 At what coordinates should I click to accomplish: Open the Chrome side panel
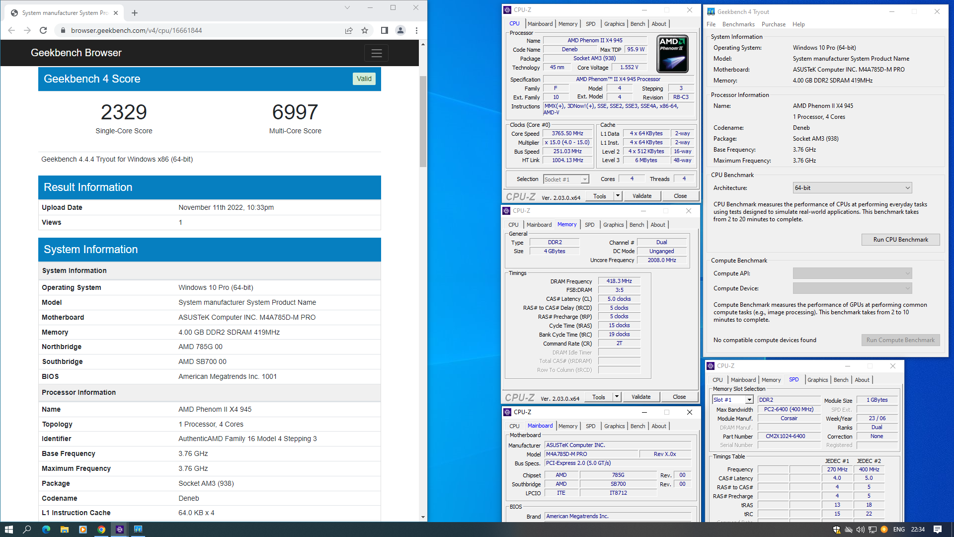tap(384, 30)
